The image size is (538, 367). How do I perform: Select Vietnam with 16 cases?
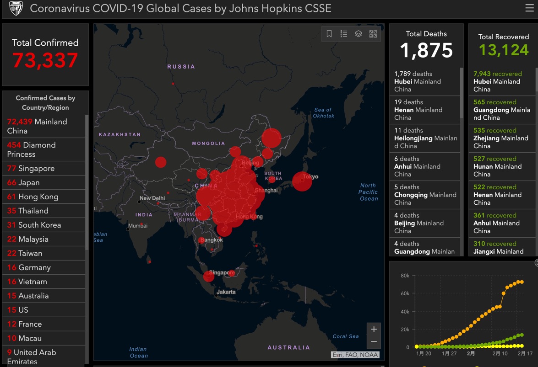43,282
